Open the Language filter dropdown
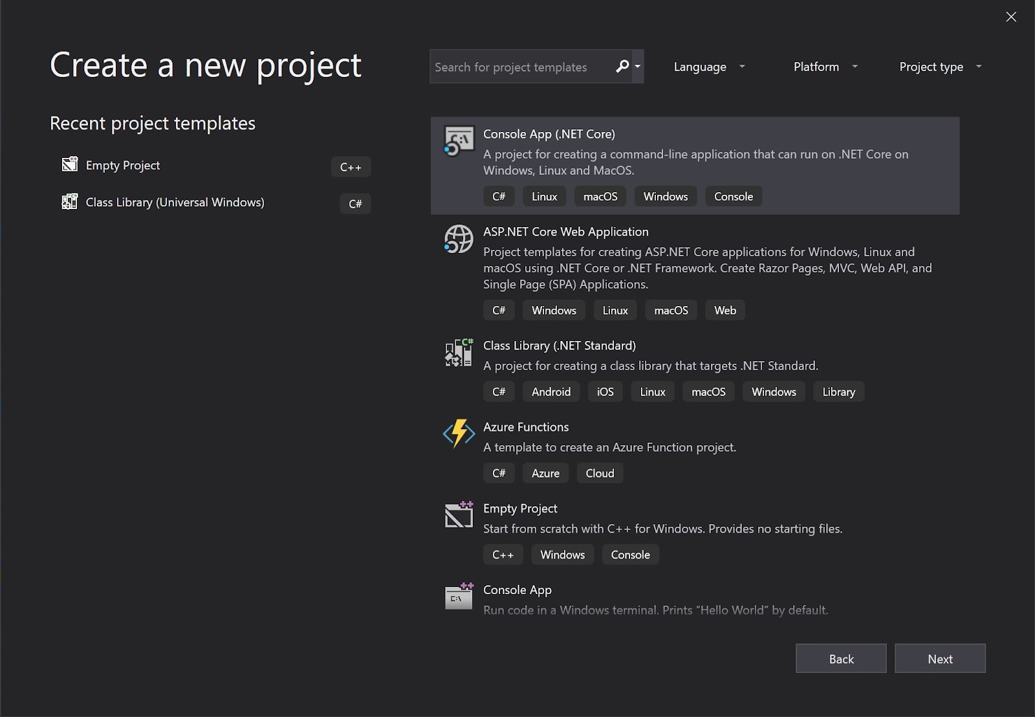This screenshot has height=717, width=1035. [709, 67]
